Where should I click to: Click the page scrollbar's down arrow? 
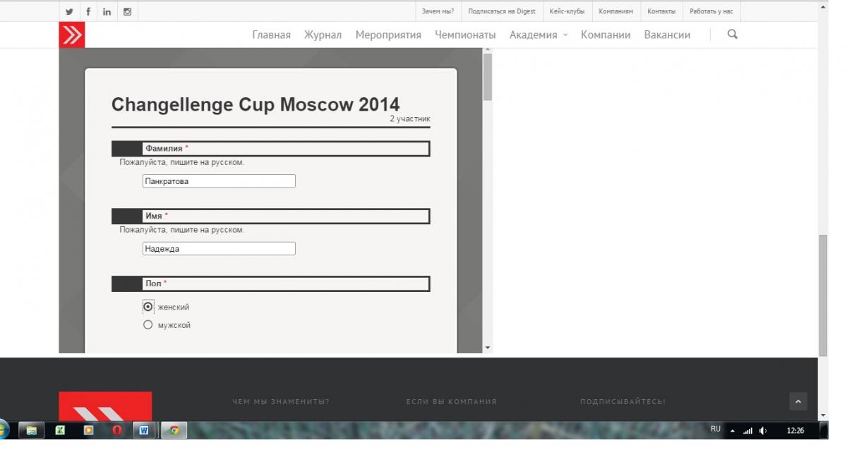point(822,415)
